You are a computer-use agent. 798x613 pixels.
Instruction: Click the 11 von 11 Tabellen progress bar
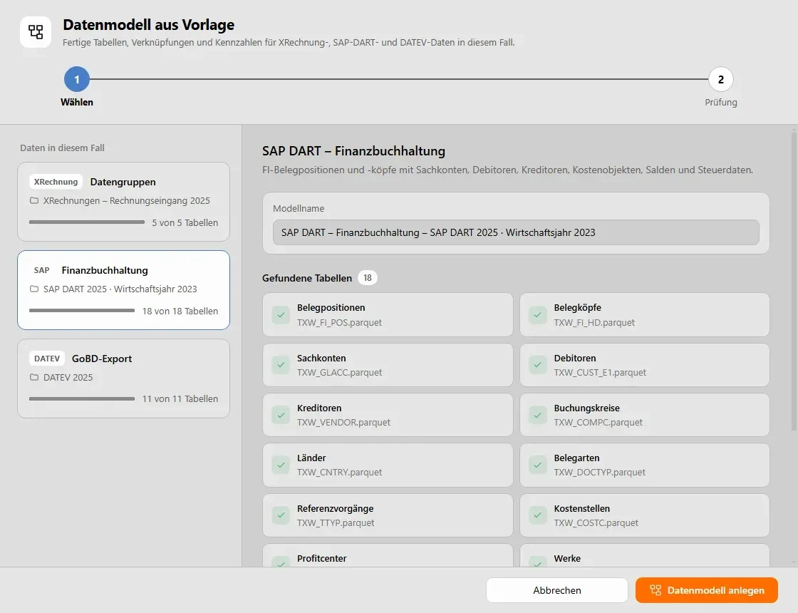(82, 398)
